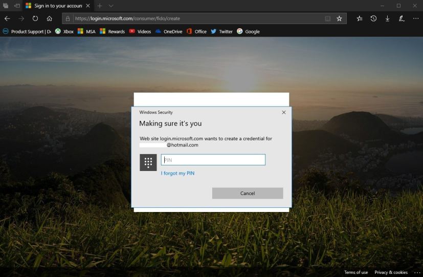Open Privacy & cookies footer link
The image size is (423, 277).
click(391, 272)
